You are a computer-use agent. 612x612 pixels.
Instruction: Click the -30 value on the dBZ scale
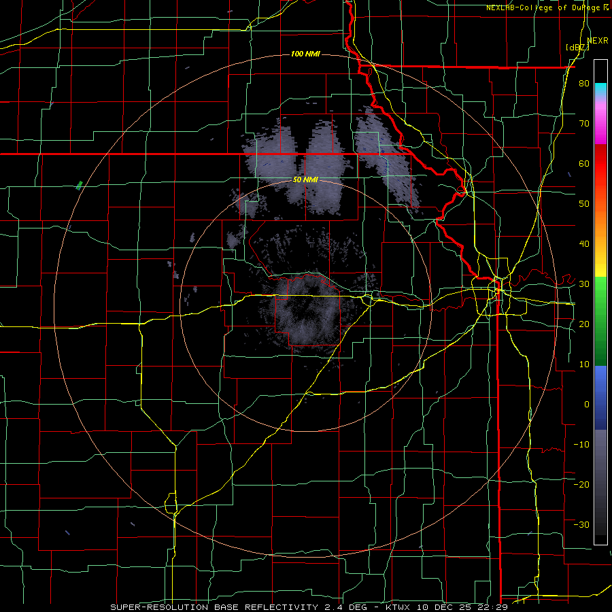point(581,524)
